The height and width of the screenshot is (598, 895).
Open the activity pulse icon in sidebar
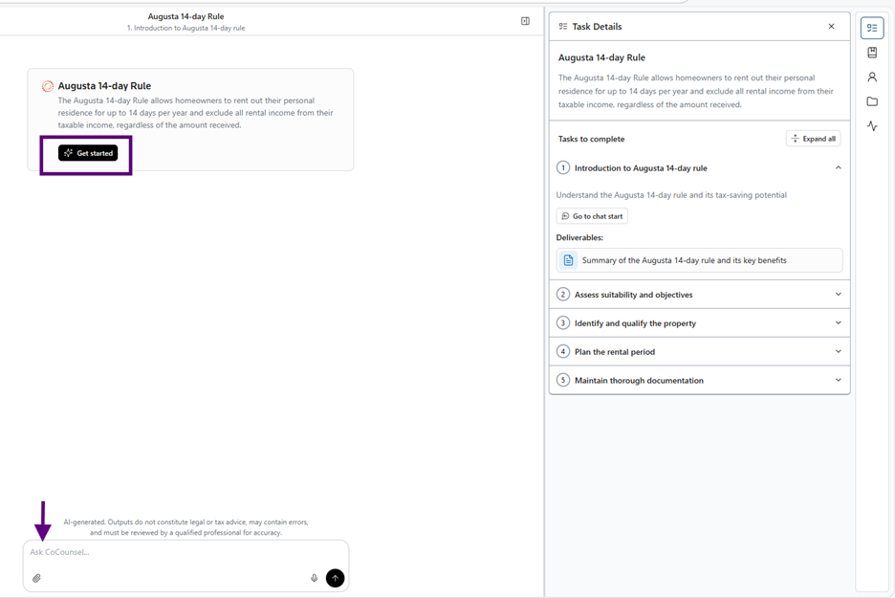coord(872,126)
